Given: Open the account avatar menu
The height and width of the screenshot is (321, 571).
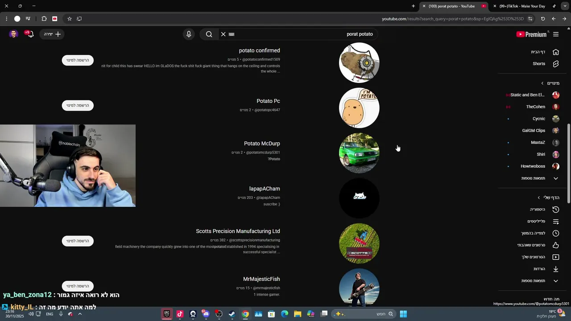Looking at the screenshot, I should tap(13, 34).
